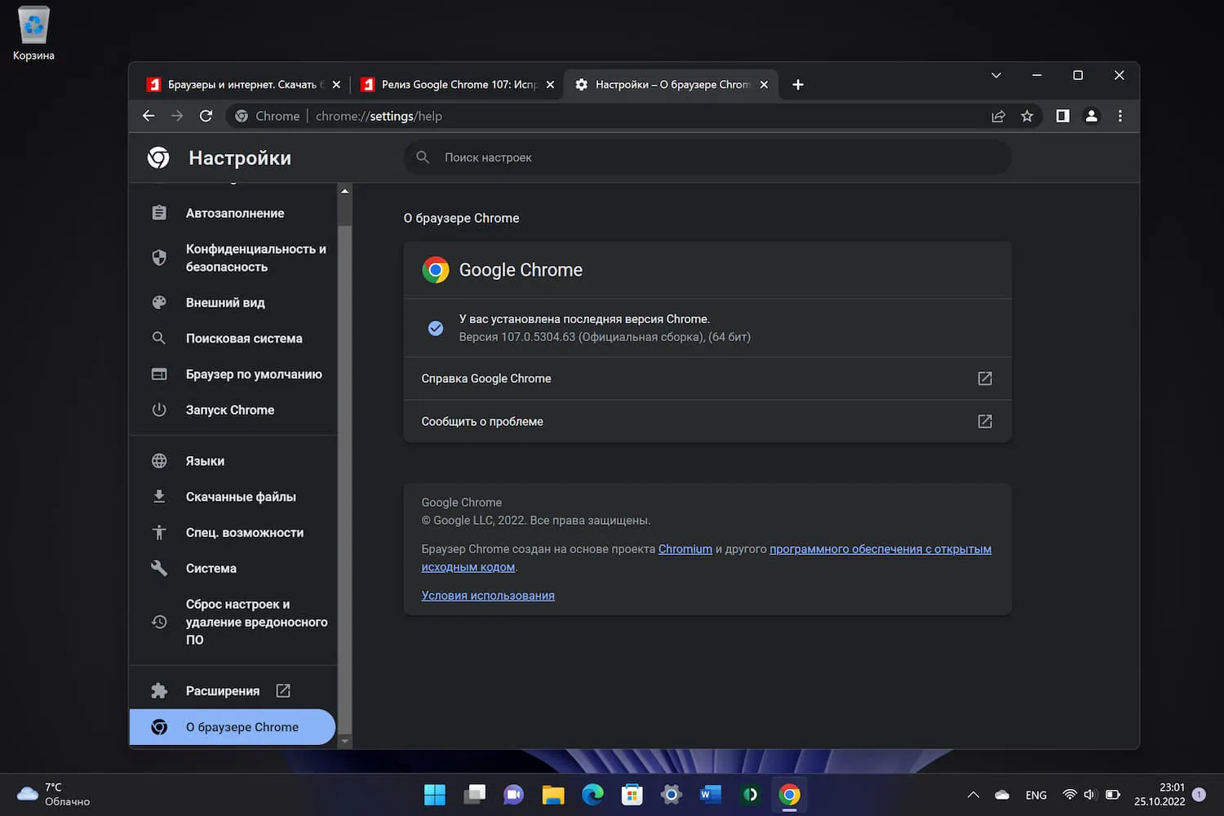
Task: Add a new tab with the plus button
Action: (x=798, y=84)
